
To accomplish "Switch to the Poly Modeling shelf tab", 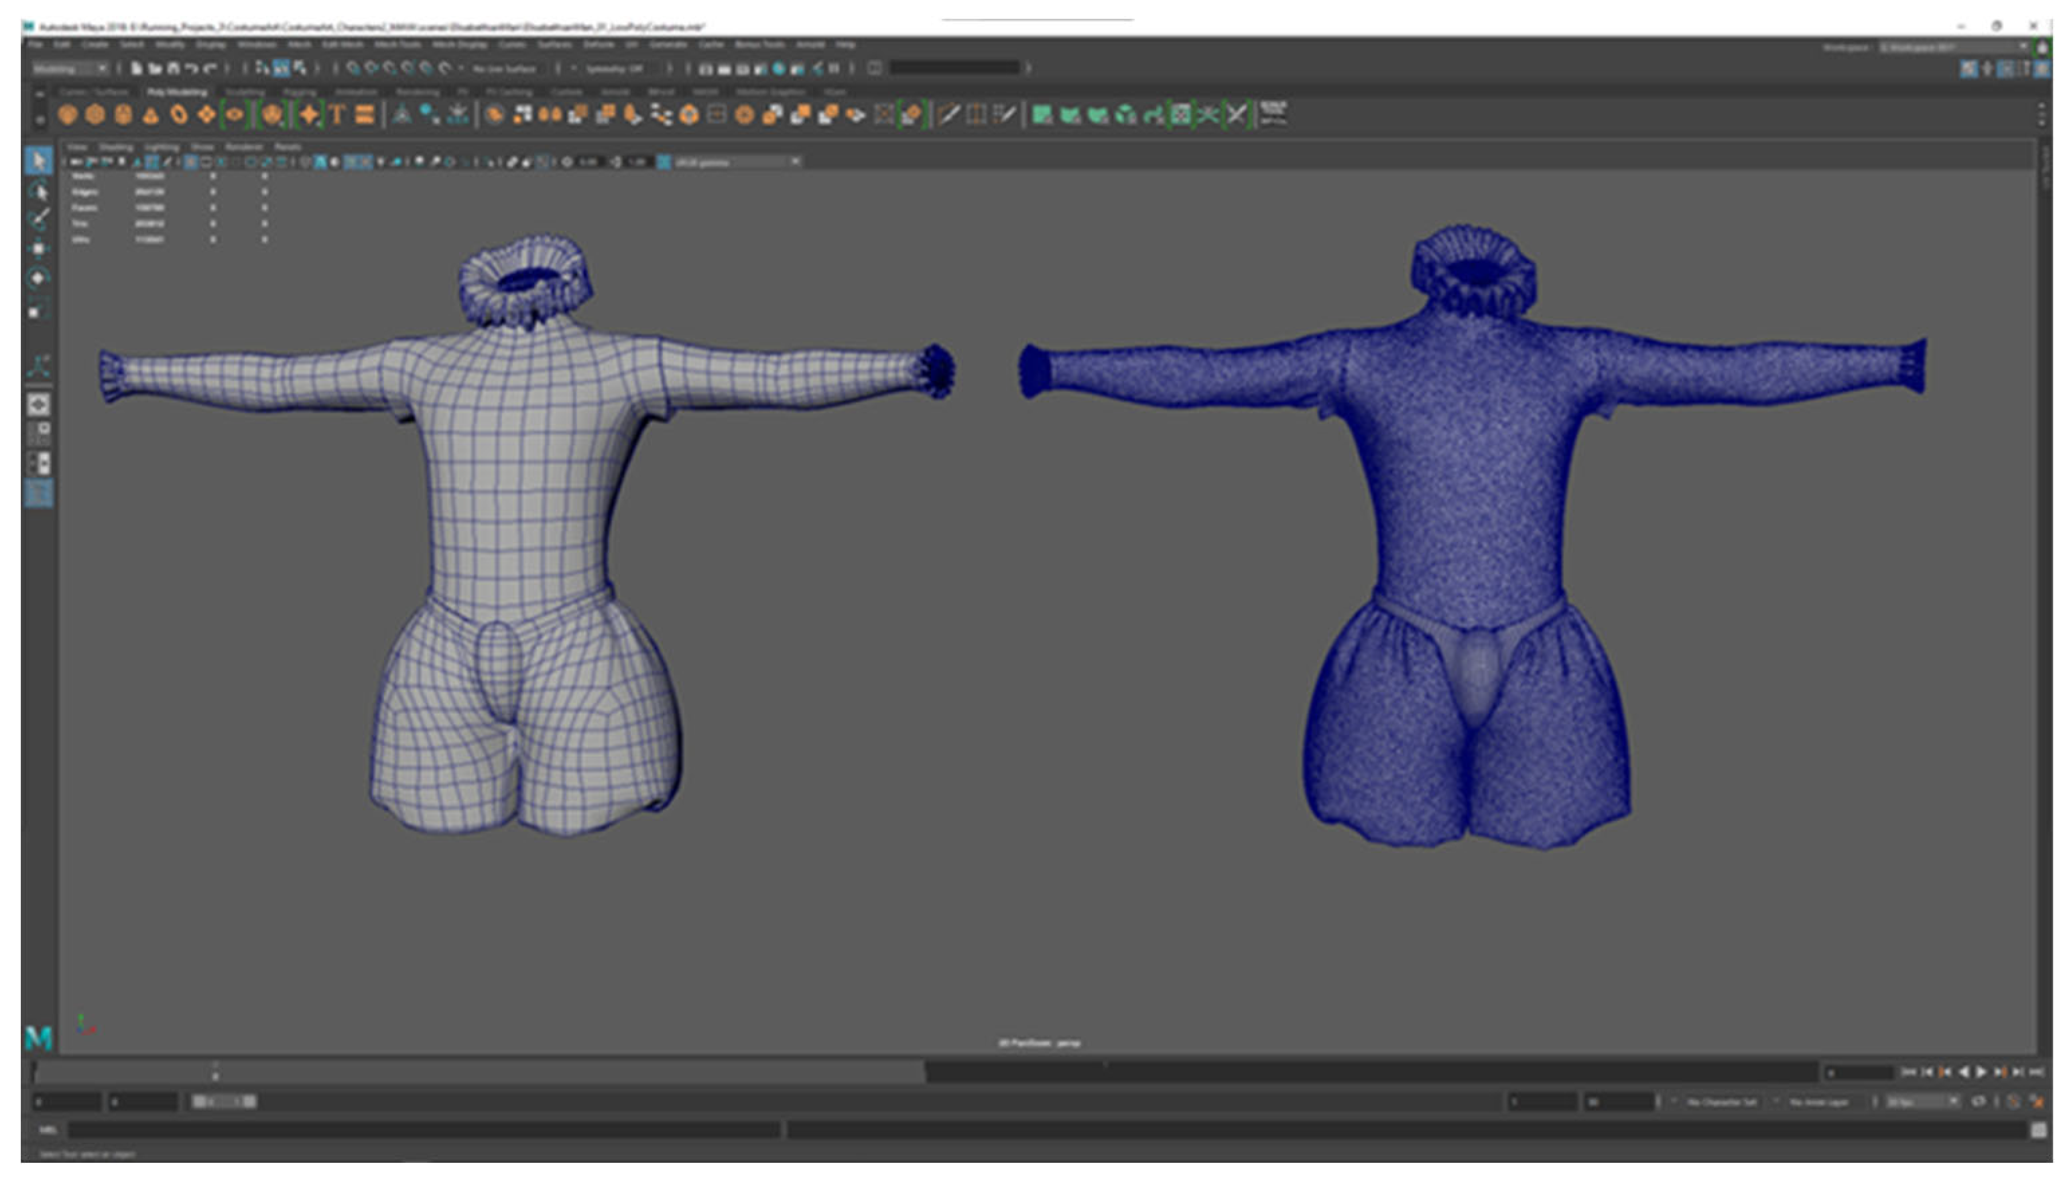I will (x=176, y=92).
